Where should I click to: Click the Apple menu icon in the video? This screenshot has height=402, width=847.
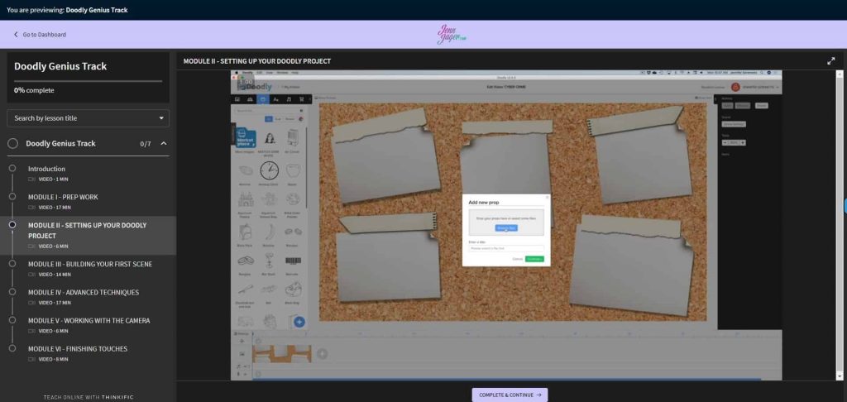click(x=236, y=73)
